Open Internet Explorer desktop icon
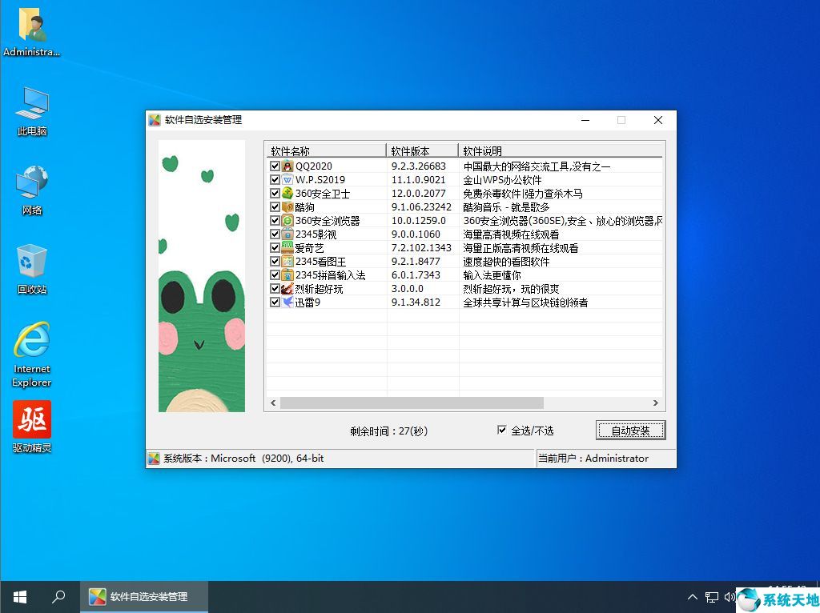This screenshot has width=820, height=613. [x=32, y=342]
